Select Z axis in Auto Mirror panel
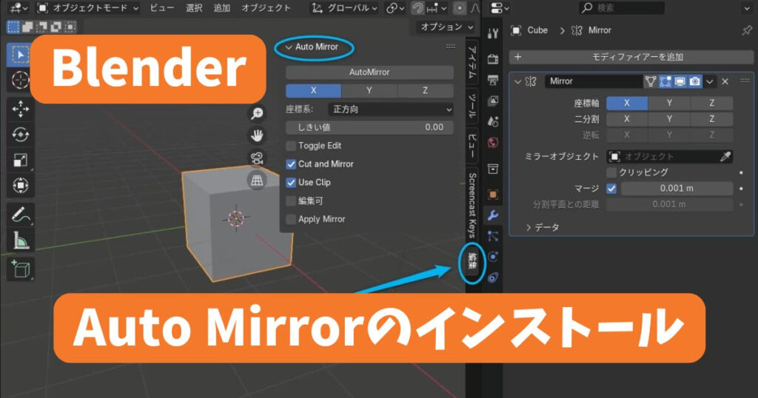This screenshot has height=398, width=758. (426, 91)
